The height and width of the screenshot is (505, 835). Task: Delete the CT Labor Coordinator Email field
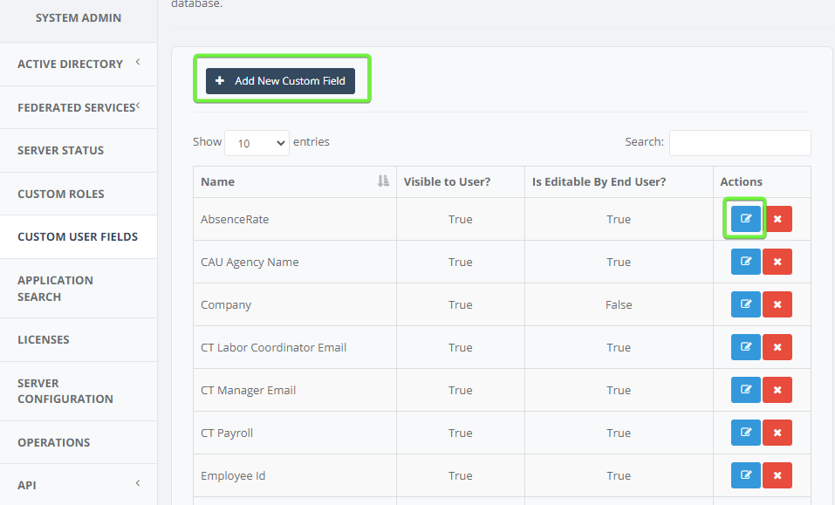tap(777, 347)
